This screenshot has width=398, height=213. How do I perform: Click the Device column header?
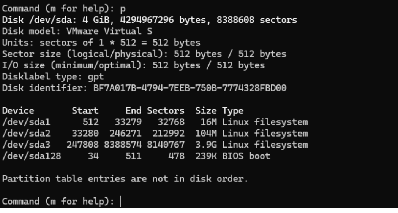click(x=18, y=111)
